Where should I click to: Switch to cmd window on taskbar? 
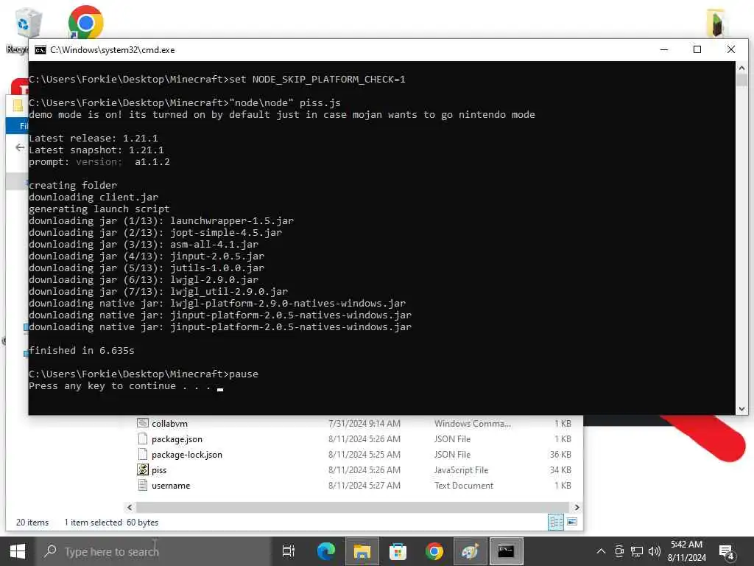pos(506,551)
